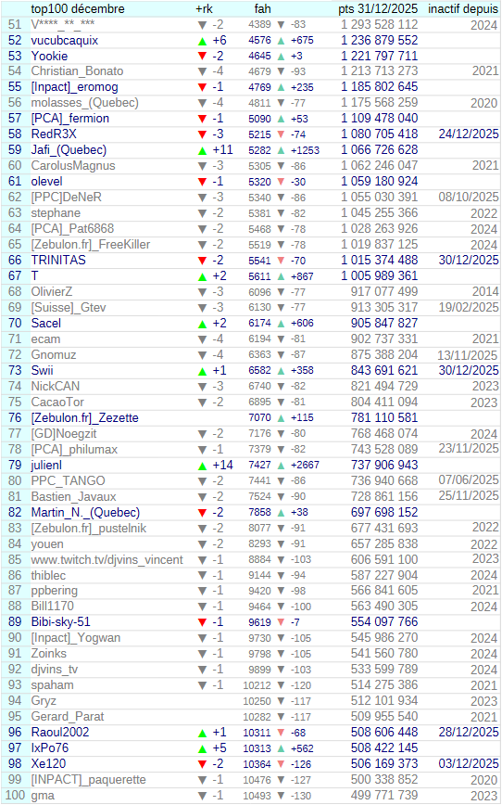Click the red rank-down arrow for olevel
Screen dimensions: 502x805
pos(203,183)
